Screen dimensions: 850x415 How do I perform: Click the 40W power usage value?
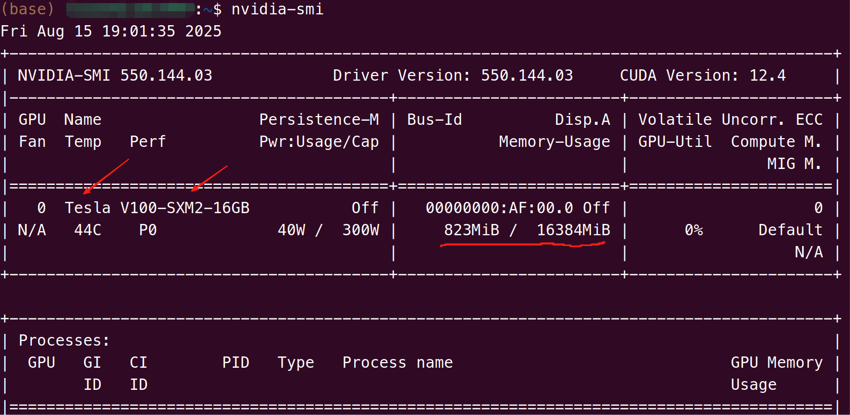[291, 230]
